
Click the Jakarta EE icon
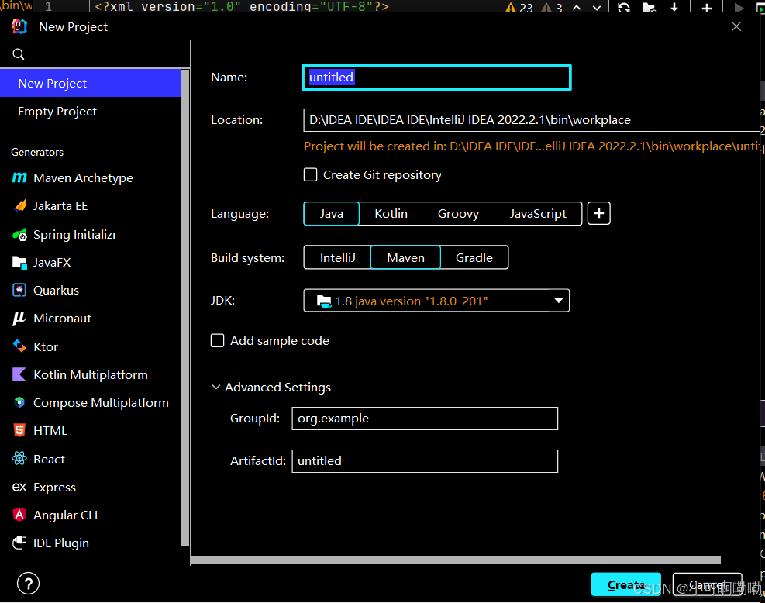click(x=19, y=206)
